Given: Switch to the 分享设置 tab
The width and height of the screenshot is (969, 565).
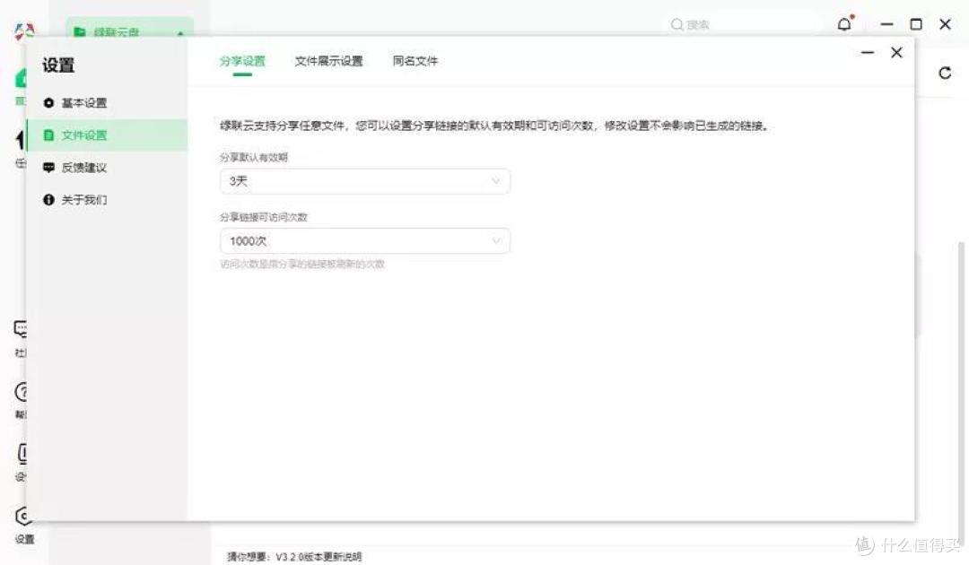Looking at the screenshot, I should coord(242,61).
